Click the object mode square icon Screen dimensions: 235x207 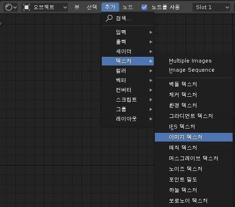(x=27, y=7)
